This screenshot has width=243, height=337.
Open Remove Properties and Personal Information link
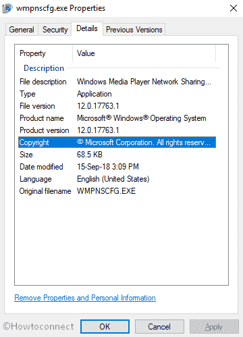pos(85,298)
